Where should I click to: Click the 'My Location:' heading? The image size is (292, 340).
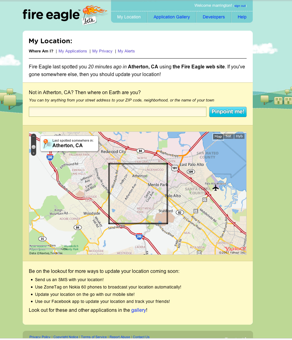click(51, 41)
